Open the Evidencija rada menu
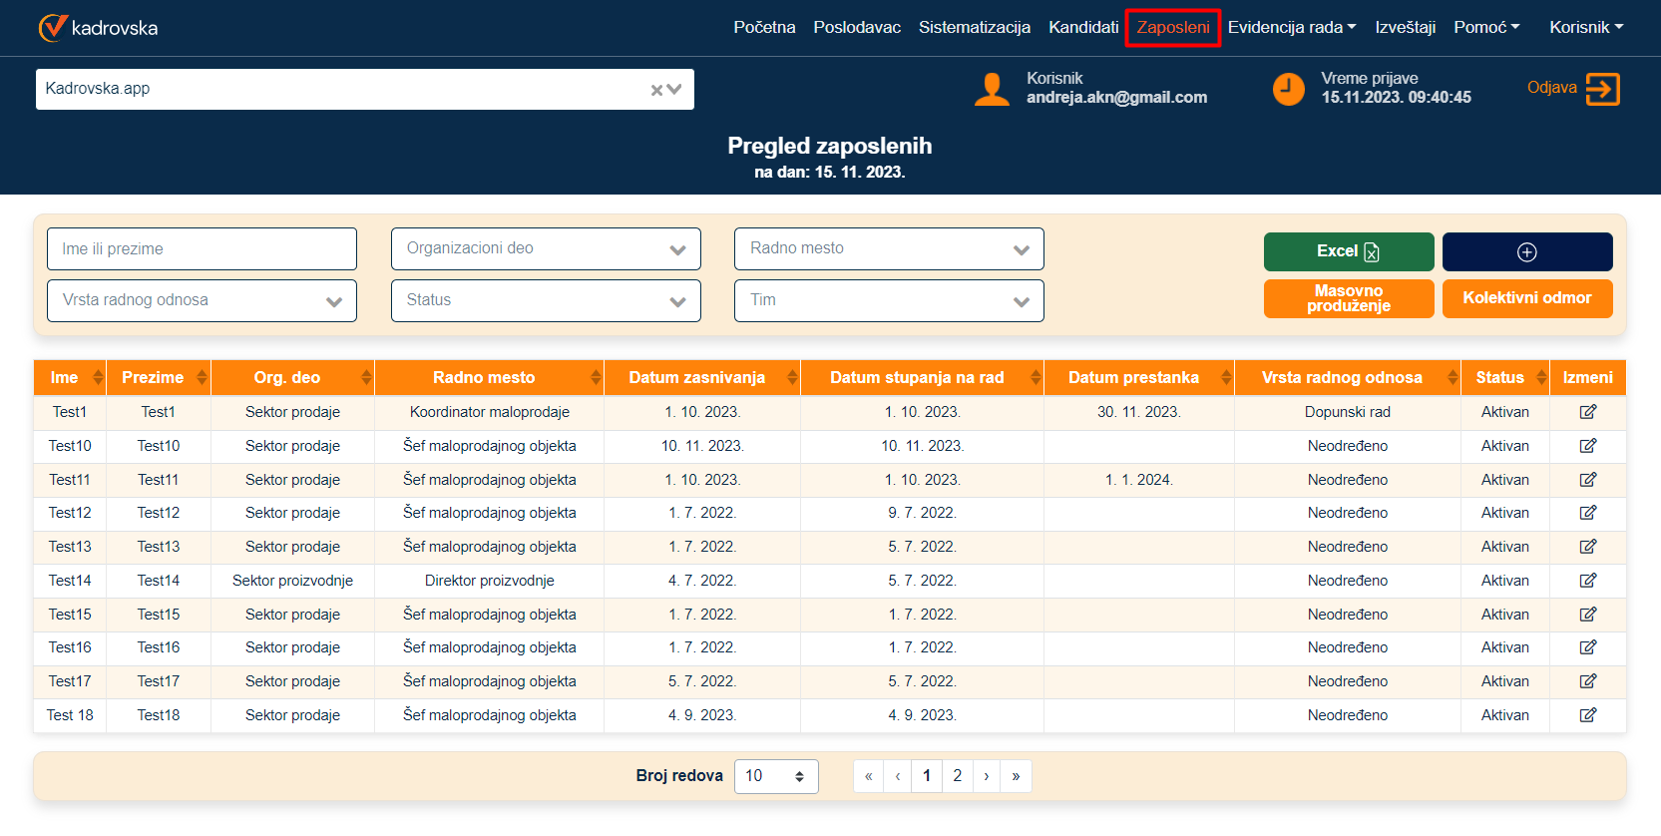Image resolution: width=1661 pixels, height=836 pixels. (1291, 28)
